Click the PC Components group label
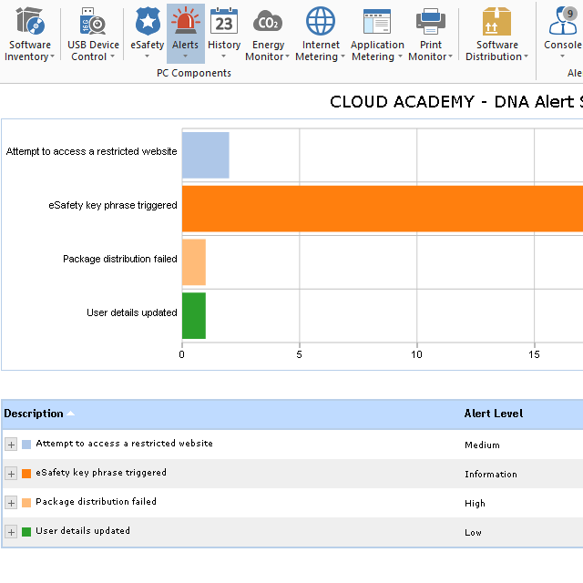Screen dimensions: 583x583 (x=194, y=73)
